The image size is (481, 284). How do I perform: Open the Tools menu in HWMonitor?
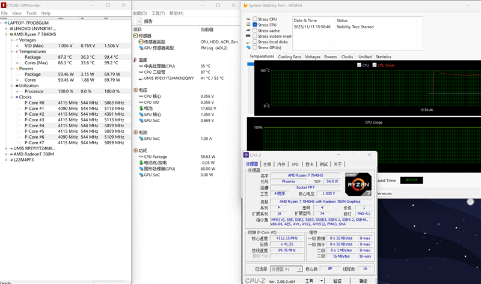coord(31,13)
